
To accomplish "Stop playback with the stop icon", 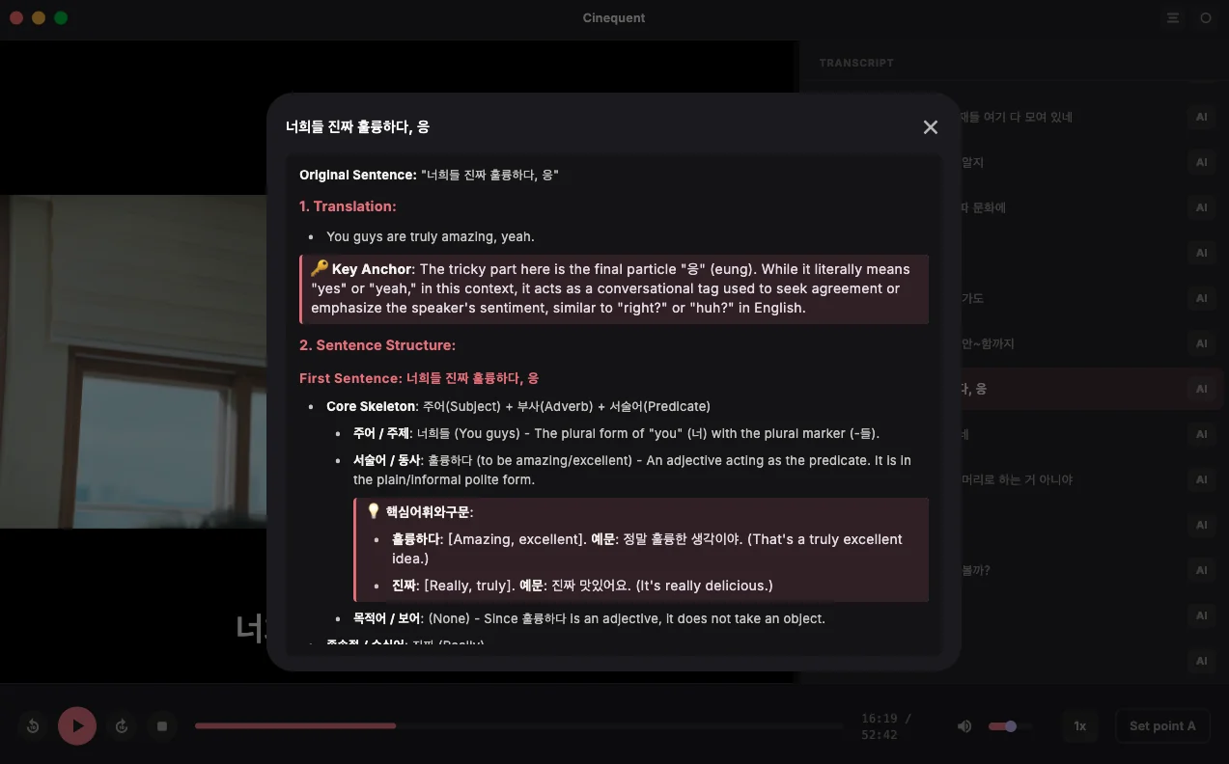I will (162, 726).
